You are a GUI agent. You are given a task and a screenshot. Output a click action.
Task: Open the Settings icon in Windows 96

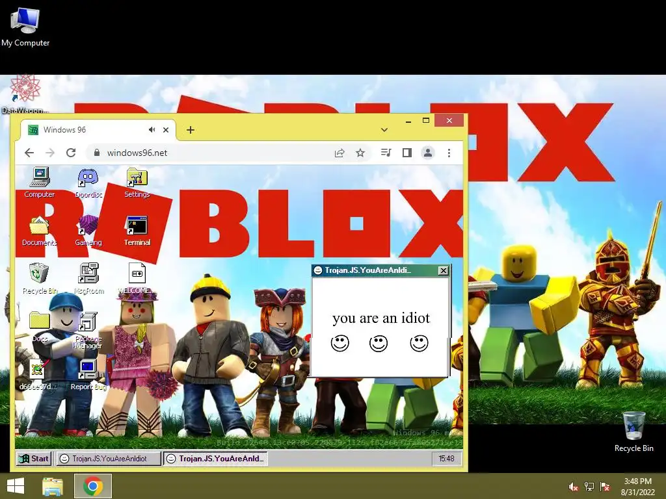137,183
